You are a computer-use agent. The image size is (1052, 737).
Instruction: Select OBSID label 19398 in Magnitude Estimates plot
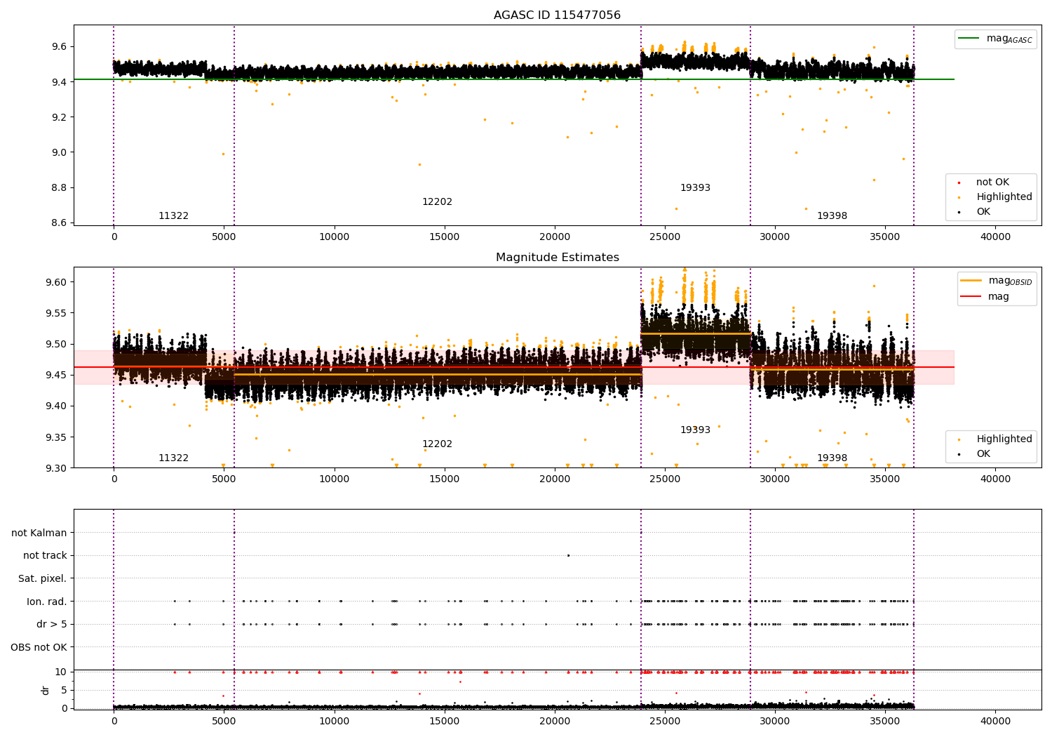[x=832, y=458]
